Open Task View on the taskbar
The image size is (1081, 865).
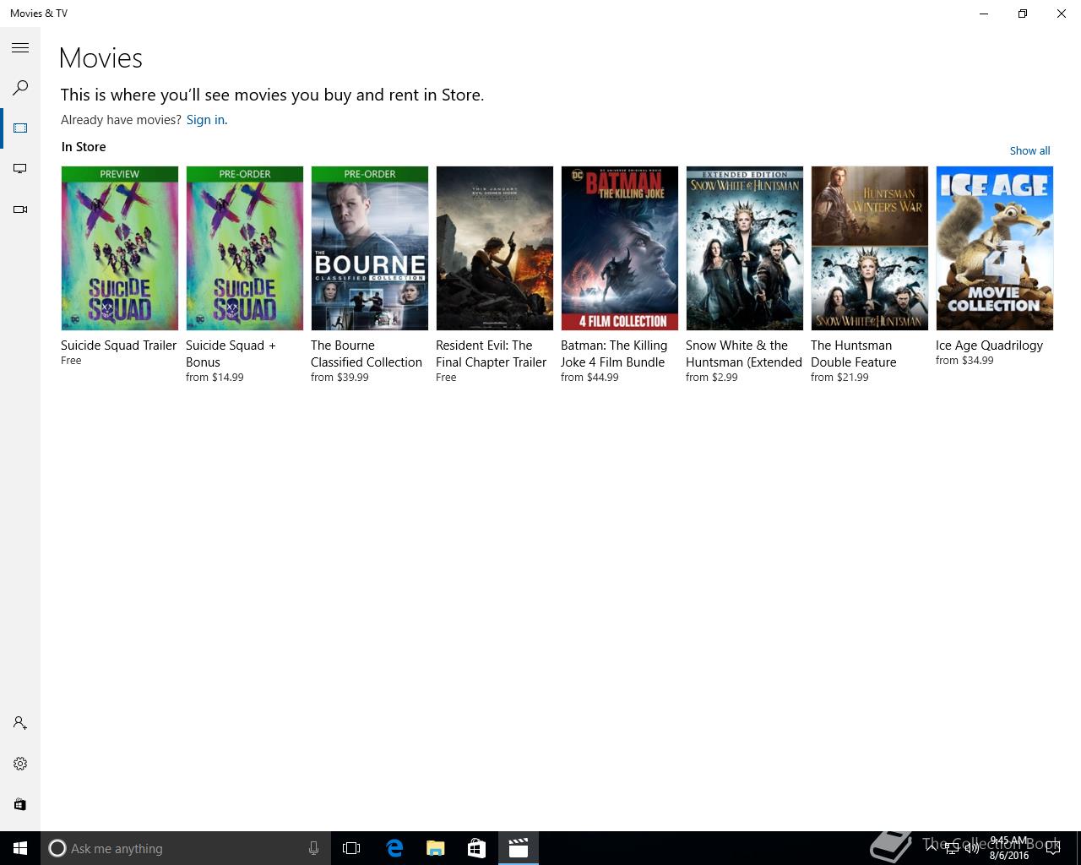click(x=351, y=848)
